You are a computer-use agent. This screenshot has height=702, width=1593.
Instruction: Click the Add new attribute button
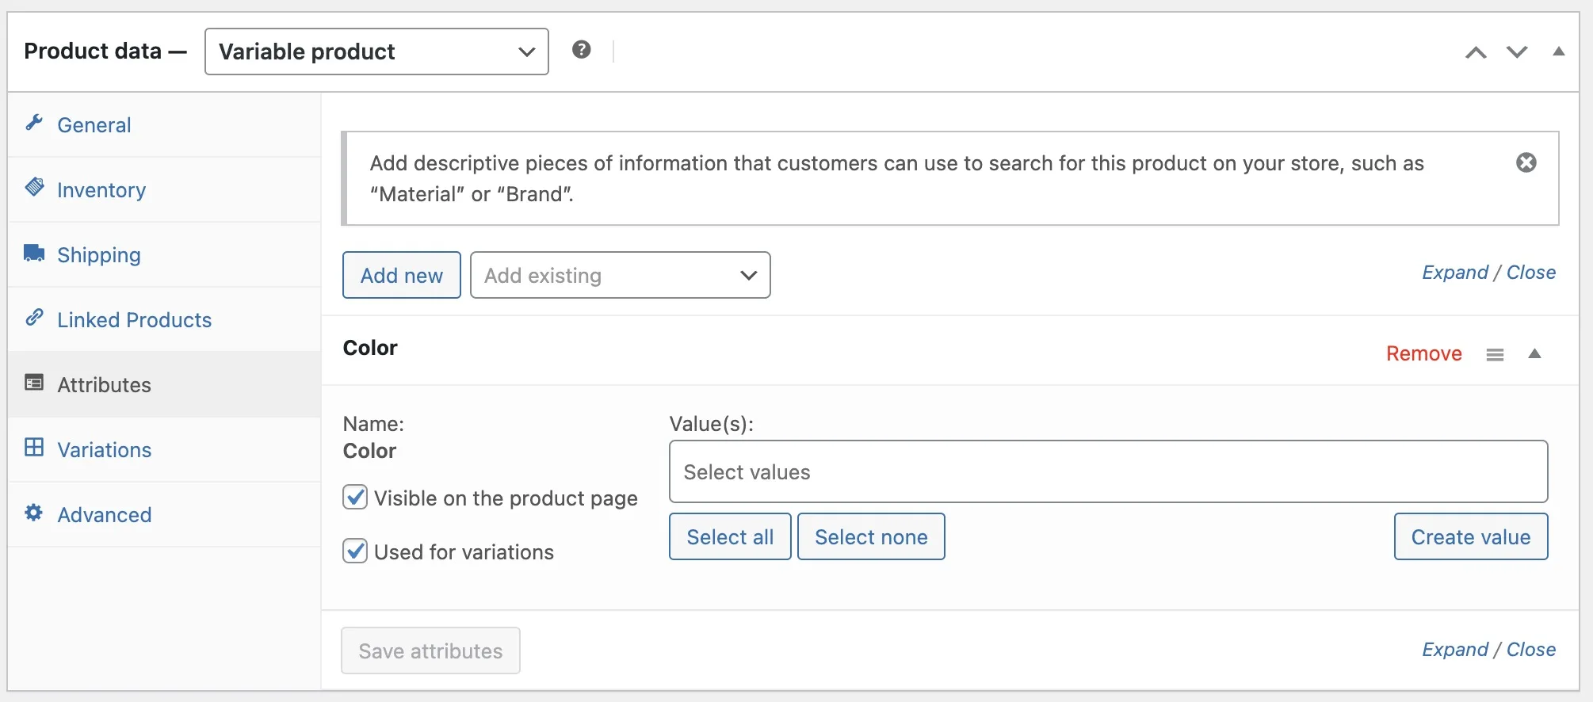tap(402, 275)
